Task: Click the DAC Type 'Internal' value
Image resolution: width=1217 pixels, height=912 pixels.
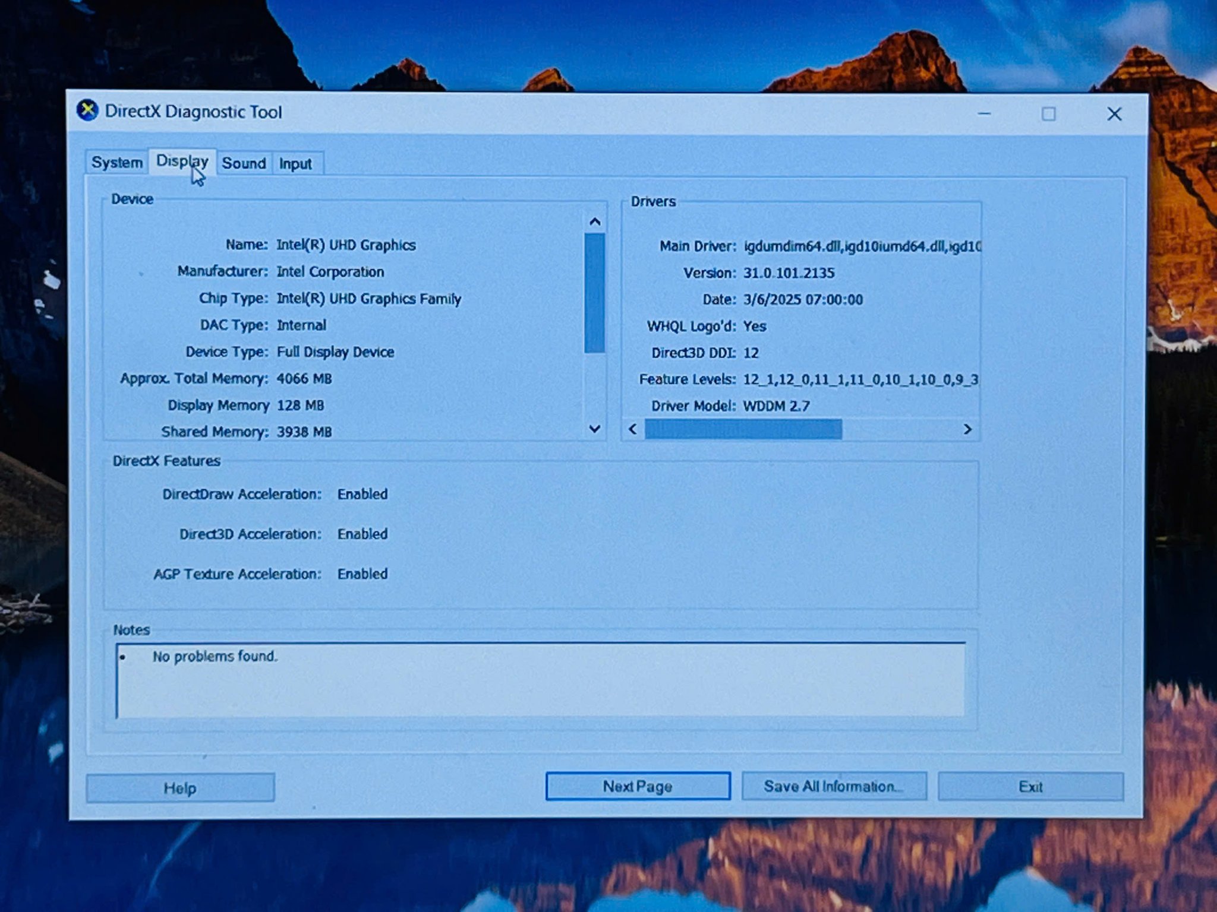Action: point(301,325)
